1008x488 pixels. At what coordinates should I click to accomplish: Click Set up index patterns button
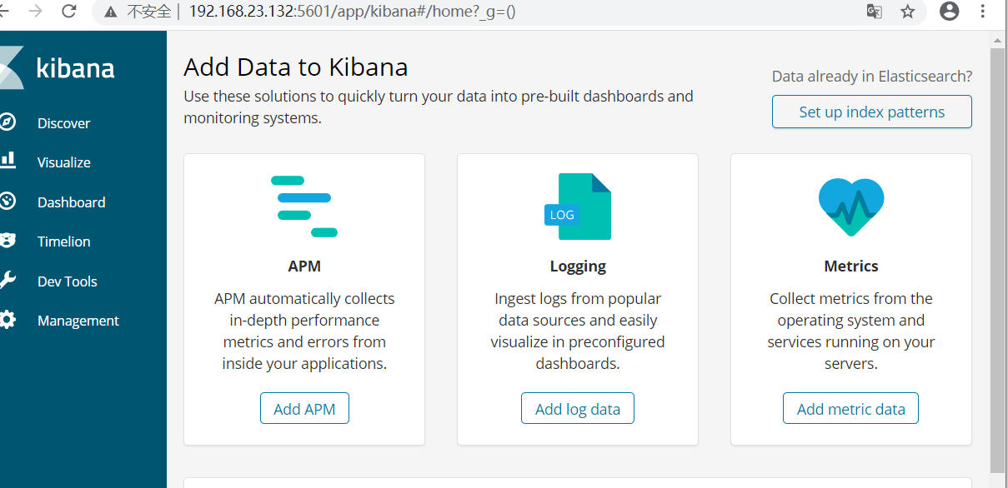872,112
